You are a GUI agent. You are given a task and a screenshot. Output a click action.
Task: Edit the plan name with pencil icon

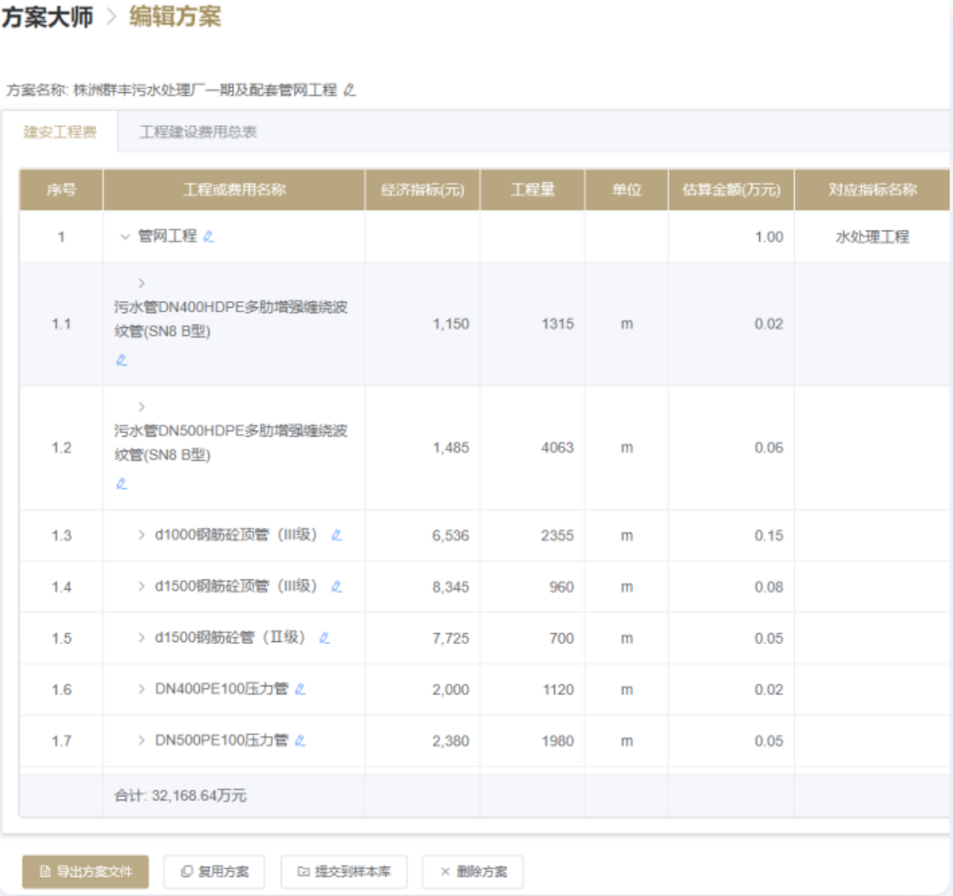pyautogui.click(x=350, y=90)
